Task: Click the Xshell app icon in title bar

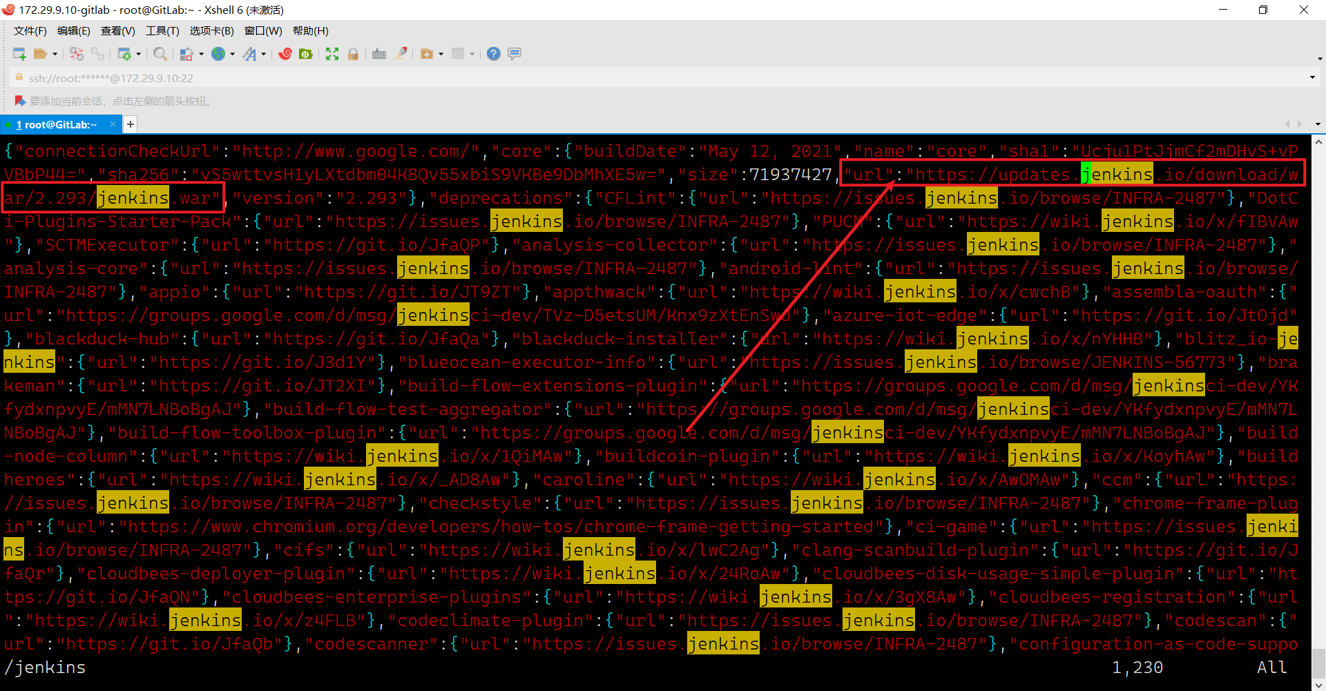Action: [x=9, y=10]
